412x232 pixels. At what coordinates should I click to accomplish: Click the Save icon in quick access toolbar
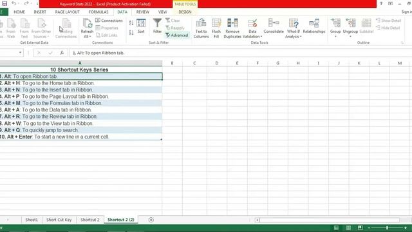pos(5,3)
